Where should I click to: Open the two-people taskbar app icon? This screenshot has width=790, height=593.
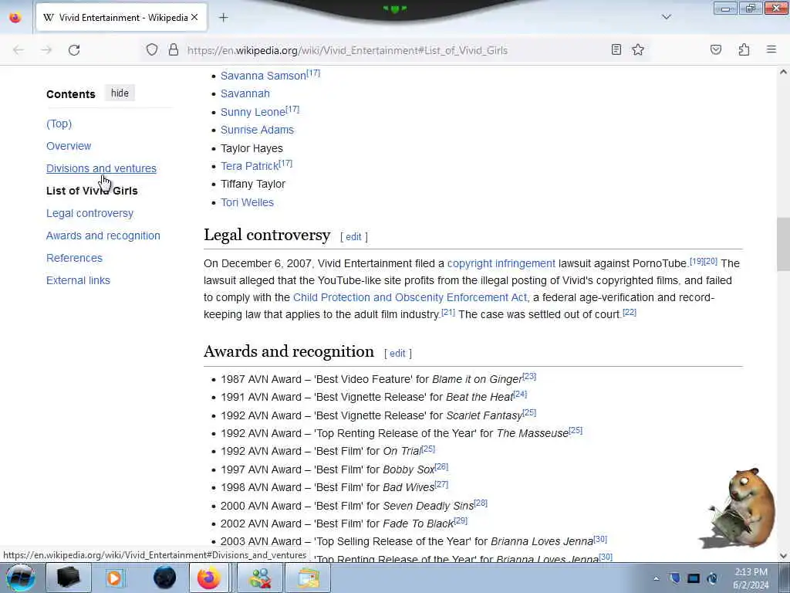[x=259, y=578]
